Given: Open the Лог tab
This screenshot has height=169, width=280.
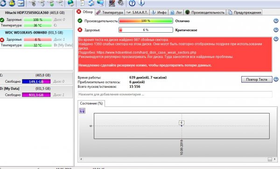Looking at the screenshot, I should pyautogui.click(x=176, y=12).
